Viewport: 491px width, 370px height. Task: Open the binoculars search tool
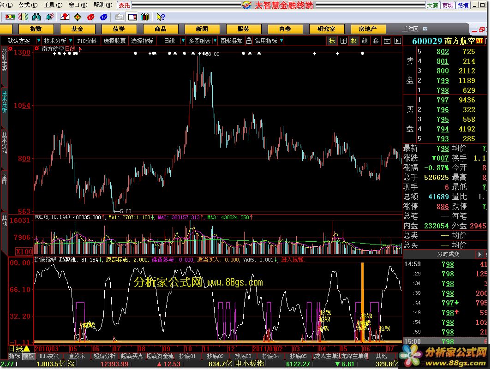pos(36,17)
